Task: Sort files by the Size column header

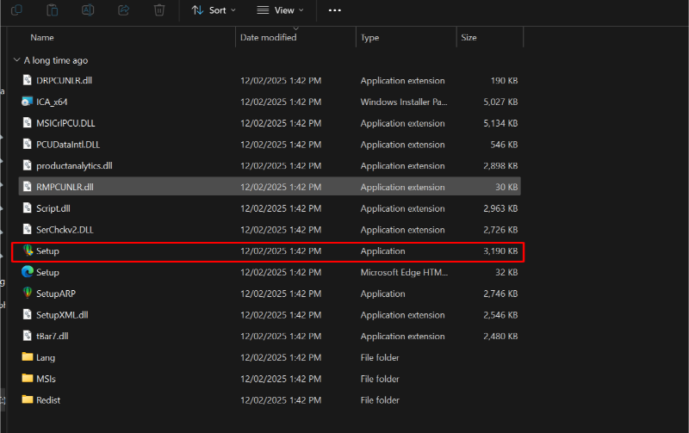Action: [469, 38]
